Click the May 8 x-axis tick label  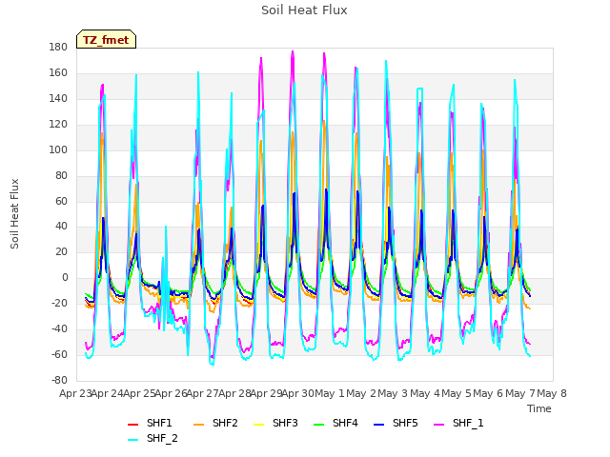tap(552, 393)
